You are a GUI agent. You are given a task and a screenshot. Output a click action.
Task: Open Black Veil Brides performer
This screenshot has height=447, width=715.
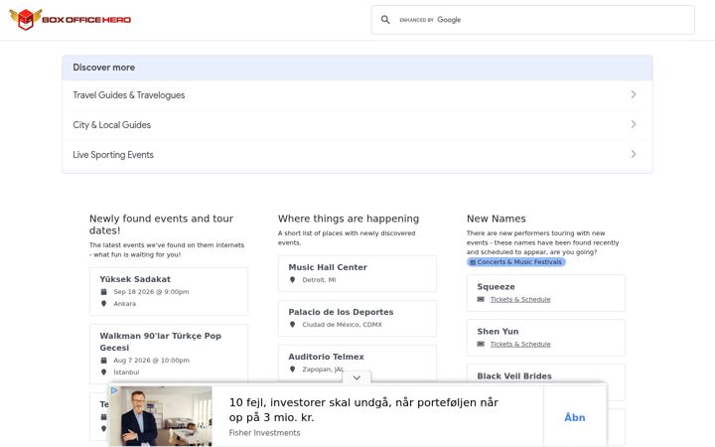(x=514, y=376)
